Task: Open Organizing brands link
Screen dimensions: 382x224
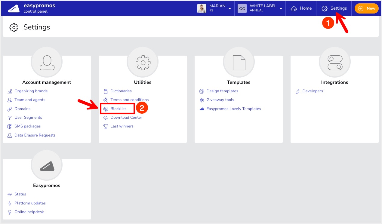Action: click(31, 91)
